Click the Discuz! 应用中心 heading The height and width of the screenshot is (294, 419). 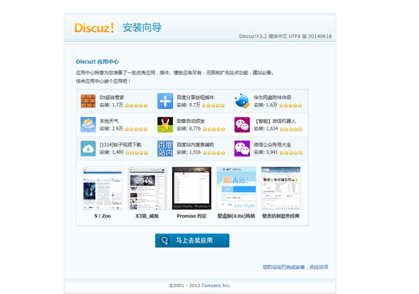(x=97, y=62)
